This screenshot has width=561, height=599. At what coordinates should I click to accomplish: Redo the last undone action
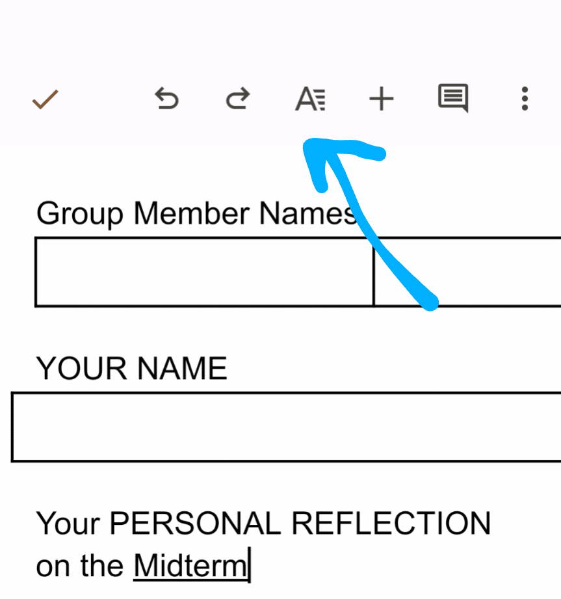tap(237, 100)
